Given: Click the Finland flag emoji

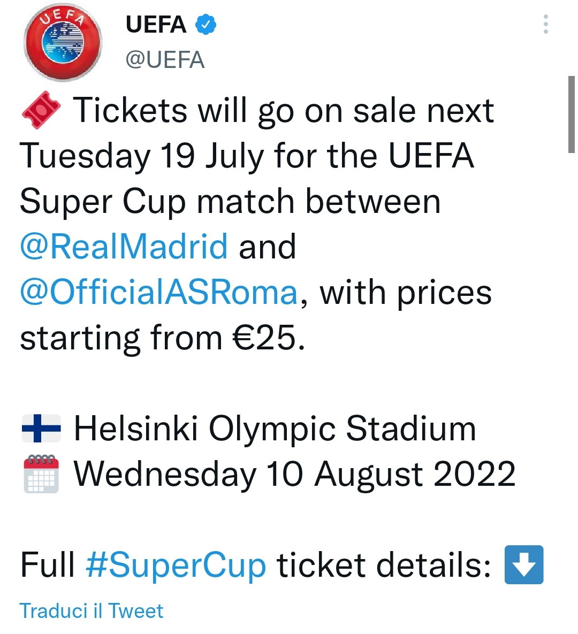Looking at the screenshot, I should (x=41, y=428).
